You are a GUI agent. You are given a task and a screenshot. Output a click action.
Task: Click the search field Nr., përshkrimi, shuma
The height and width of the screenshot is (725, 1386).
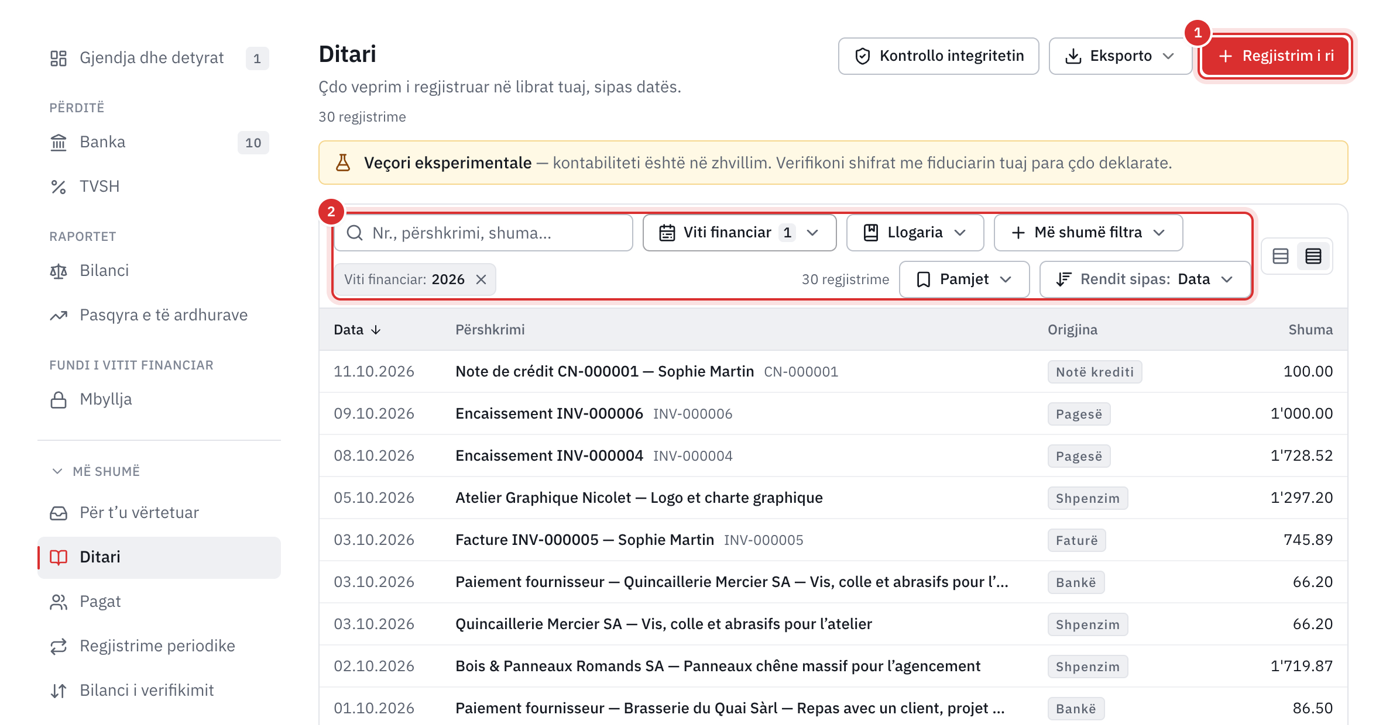pos(483,233)
